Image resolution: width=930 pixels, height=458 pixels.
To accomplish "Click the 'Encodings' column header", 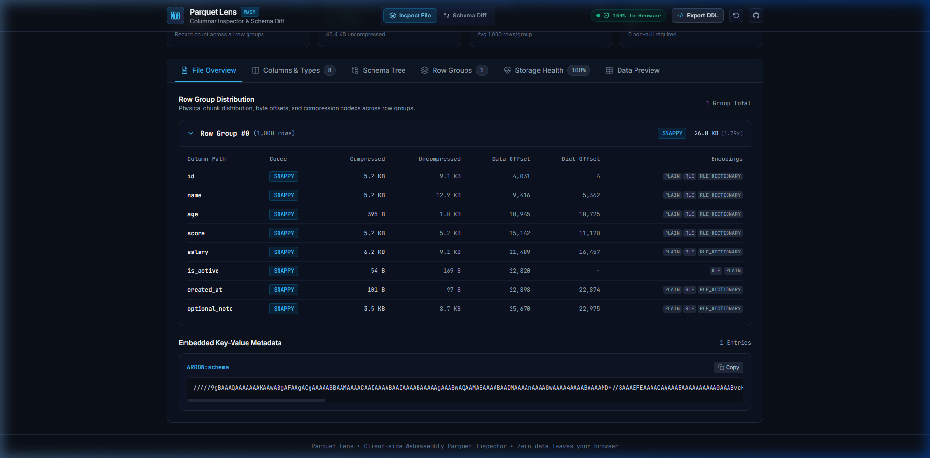I will coord(727,159).
